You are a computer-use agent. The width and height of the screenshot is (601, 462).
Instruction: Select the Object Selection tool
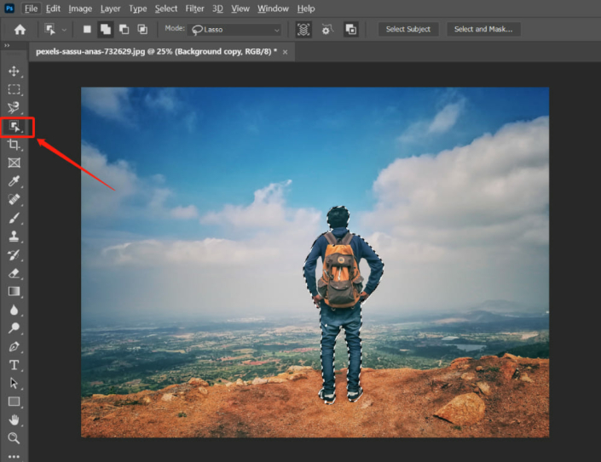14,127
